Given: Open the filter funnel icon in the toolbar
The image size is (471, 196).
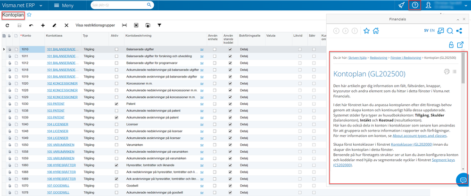Looking at the screenshot, I should [x=159, y=25].
